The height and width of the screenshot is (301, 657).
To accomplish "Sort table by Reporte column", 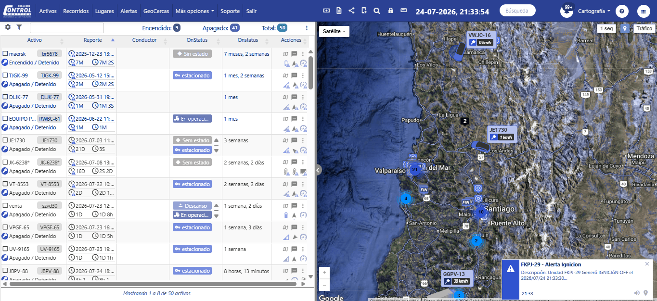I will pos(92,40).
